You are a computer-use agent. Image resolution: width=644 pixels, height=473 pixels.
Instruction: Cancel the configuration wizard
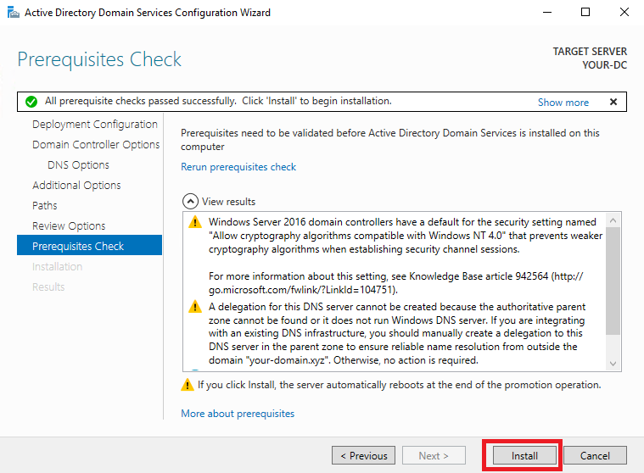595,456
